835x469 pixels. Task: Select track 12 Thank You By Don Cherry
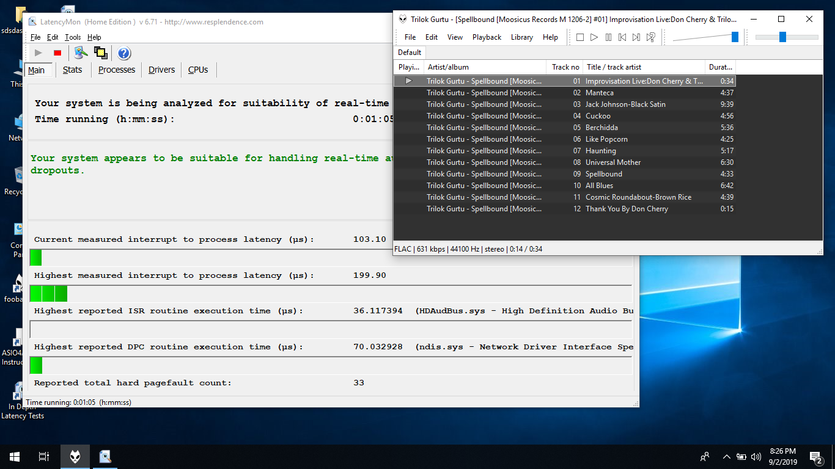pos(565,209)
